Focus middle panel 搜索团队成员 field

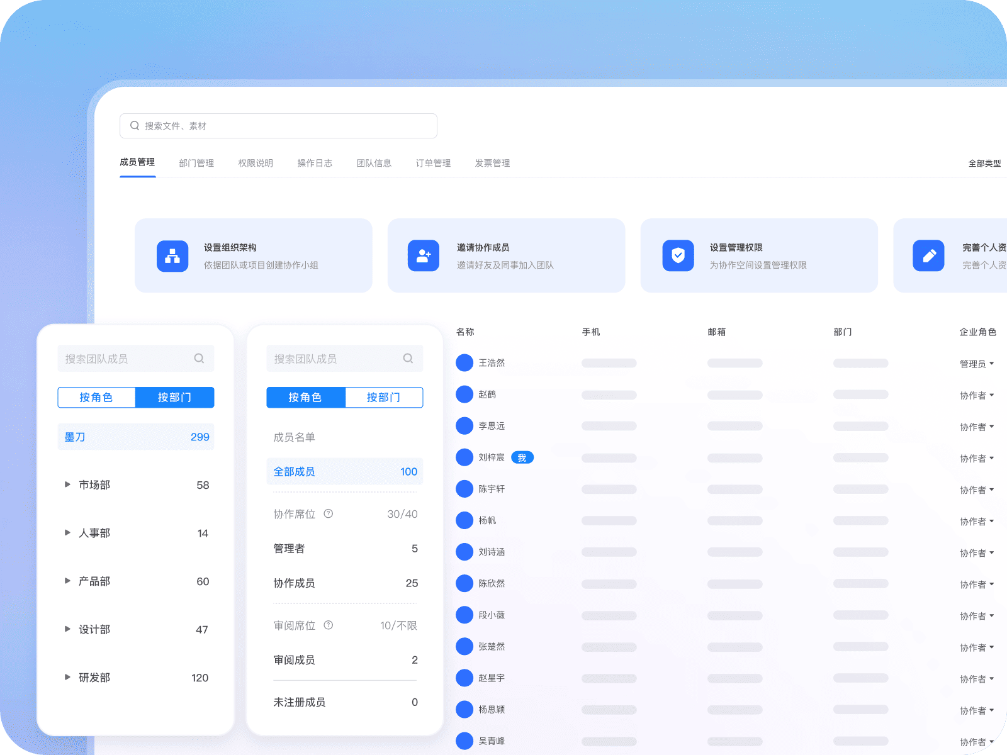pyautogui.click(x=345, y=359)
